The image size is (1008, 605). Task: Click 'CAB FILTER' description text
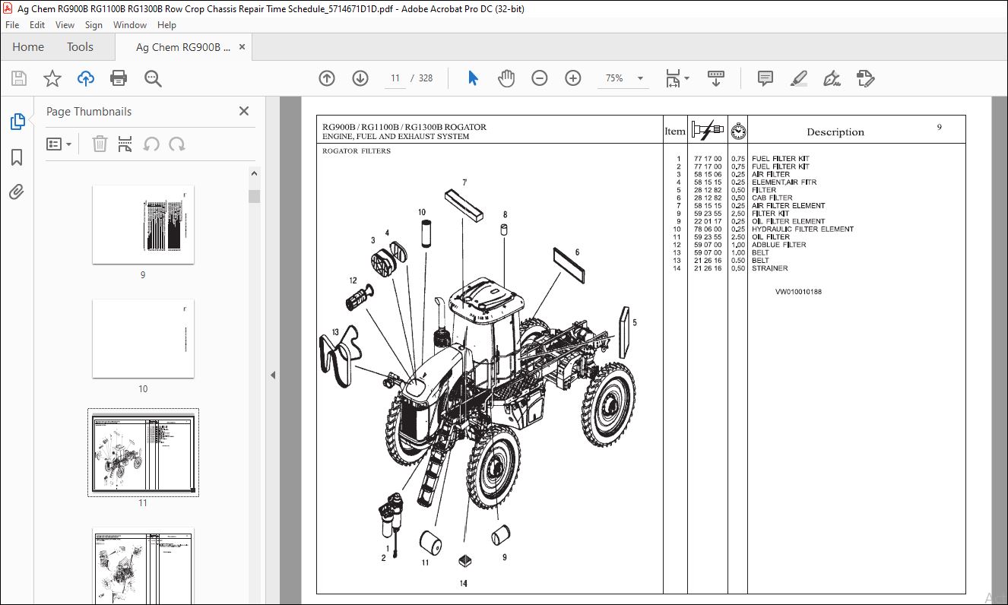point(772,198)
